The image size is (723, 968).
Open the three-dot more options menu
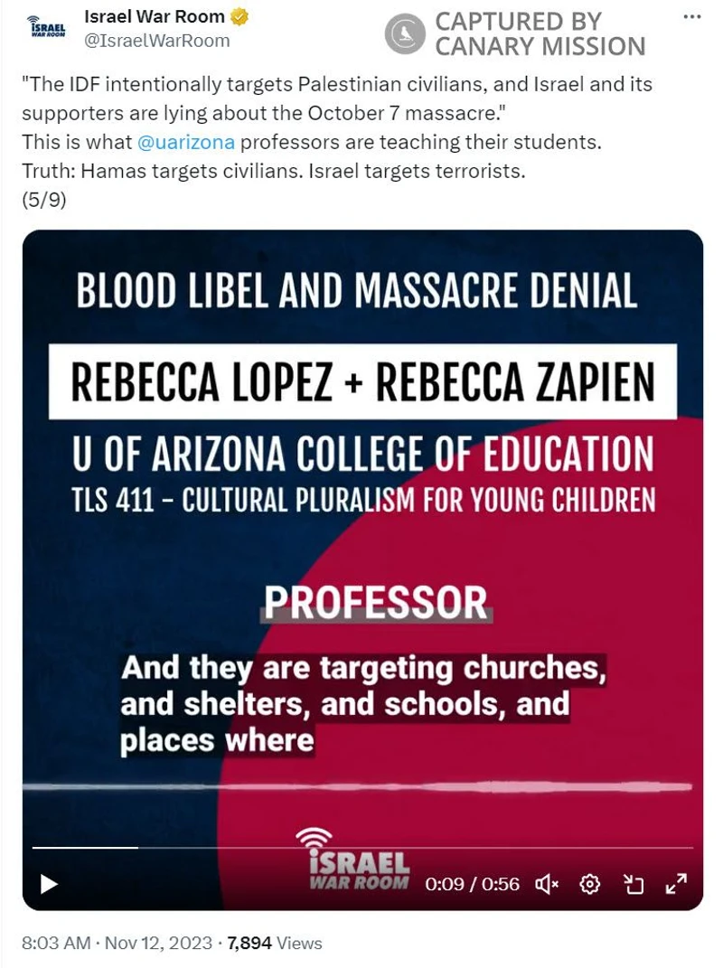click(691, 16)
